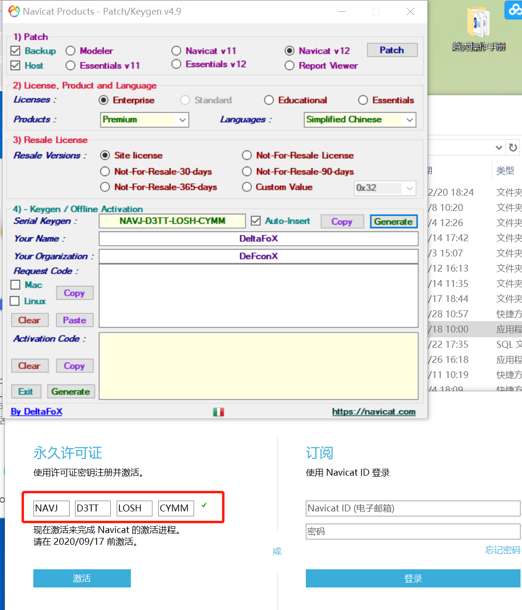Viewport: 522px width, 610px height.
Task: Select the Educational license radio button
Action: pos(269,100)
